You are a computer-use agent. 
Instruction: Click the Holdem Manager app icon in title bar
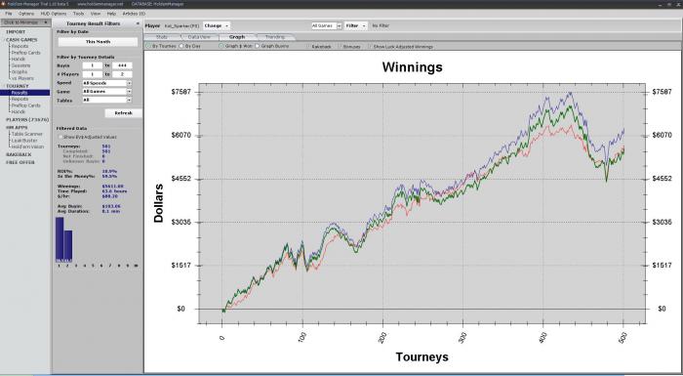coord(3,4)
